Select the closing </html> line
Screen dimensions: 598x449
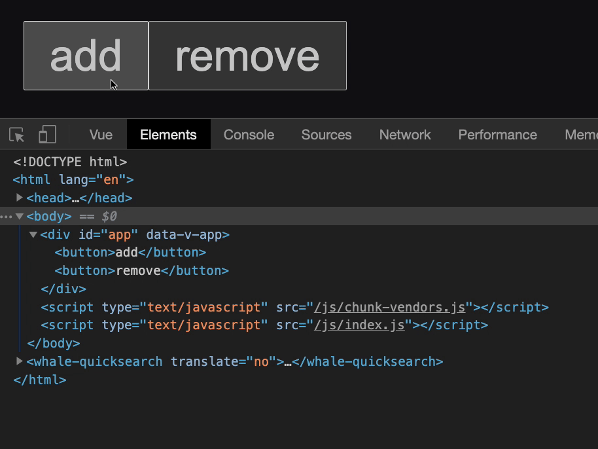pos(40,380)
